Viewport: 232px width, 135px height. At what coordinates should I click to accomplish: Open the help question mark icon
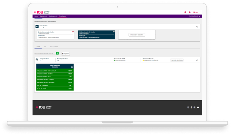(185, 12)
